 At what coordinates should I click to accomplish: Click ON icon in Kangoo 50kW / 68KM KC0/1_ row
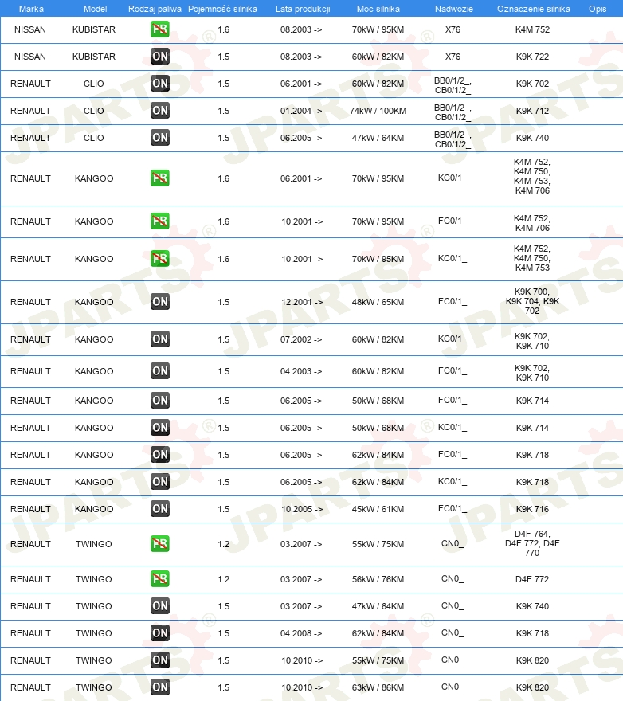tap(159, 428)
